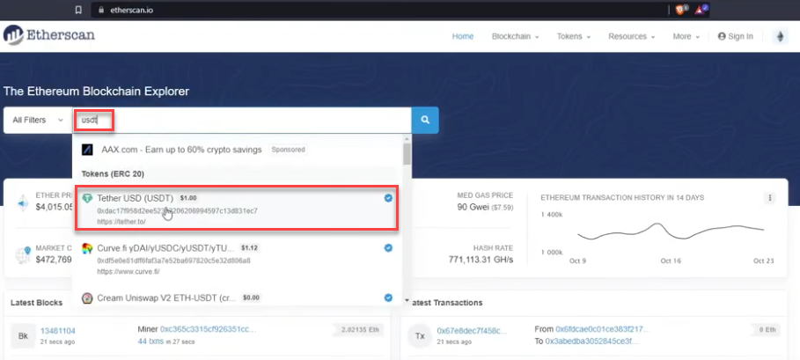The image size is (800, 360).
Task: Click the search input containing usdt
Action: pos(242,121)
